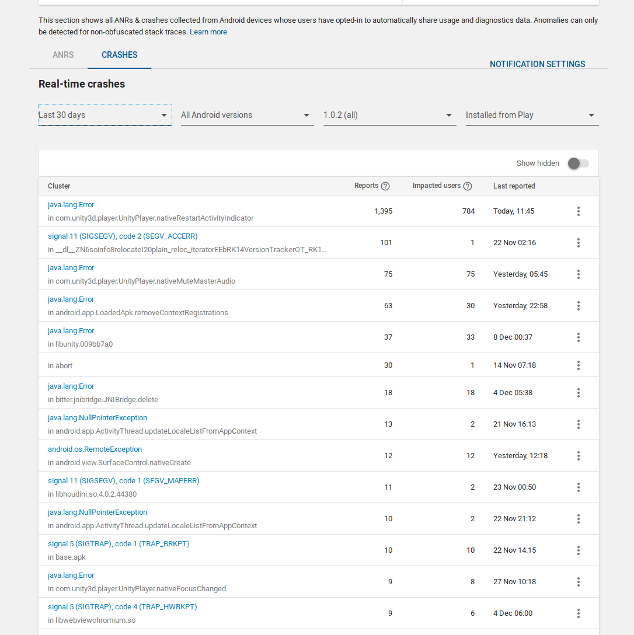Click help icon beside Impacted users header
The width and height of the screenshot is (634, 635).
(x=468, y=186)
